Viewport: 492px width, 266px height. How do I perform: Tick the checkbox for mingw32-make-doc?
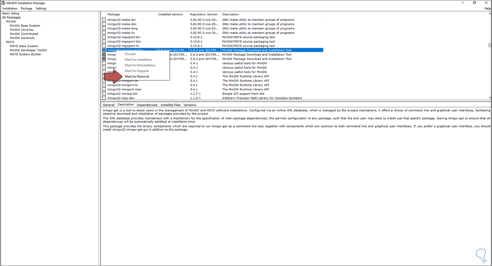point(104,24)
